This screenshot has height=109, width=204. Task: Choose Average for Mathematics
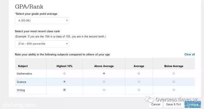tap(139, 74)
